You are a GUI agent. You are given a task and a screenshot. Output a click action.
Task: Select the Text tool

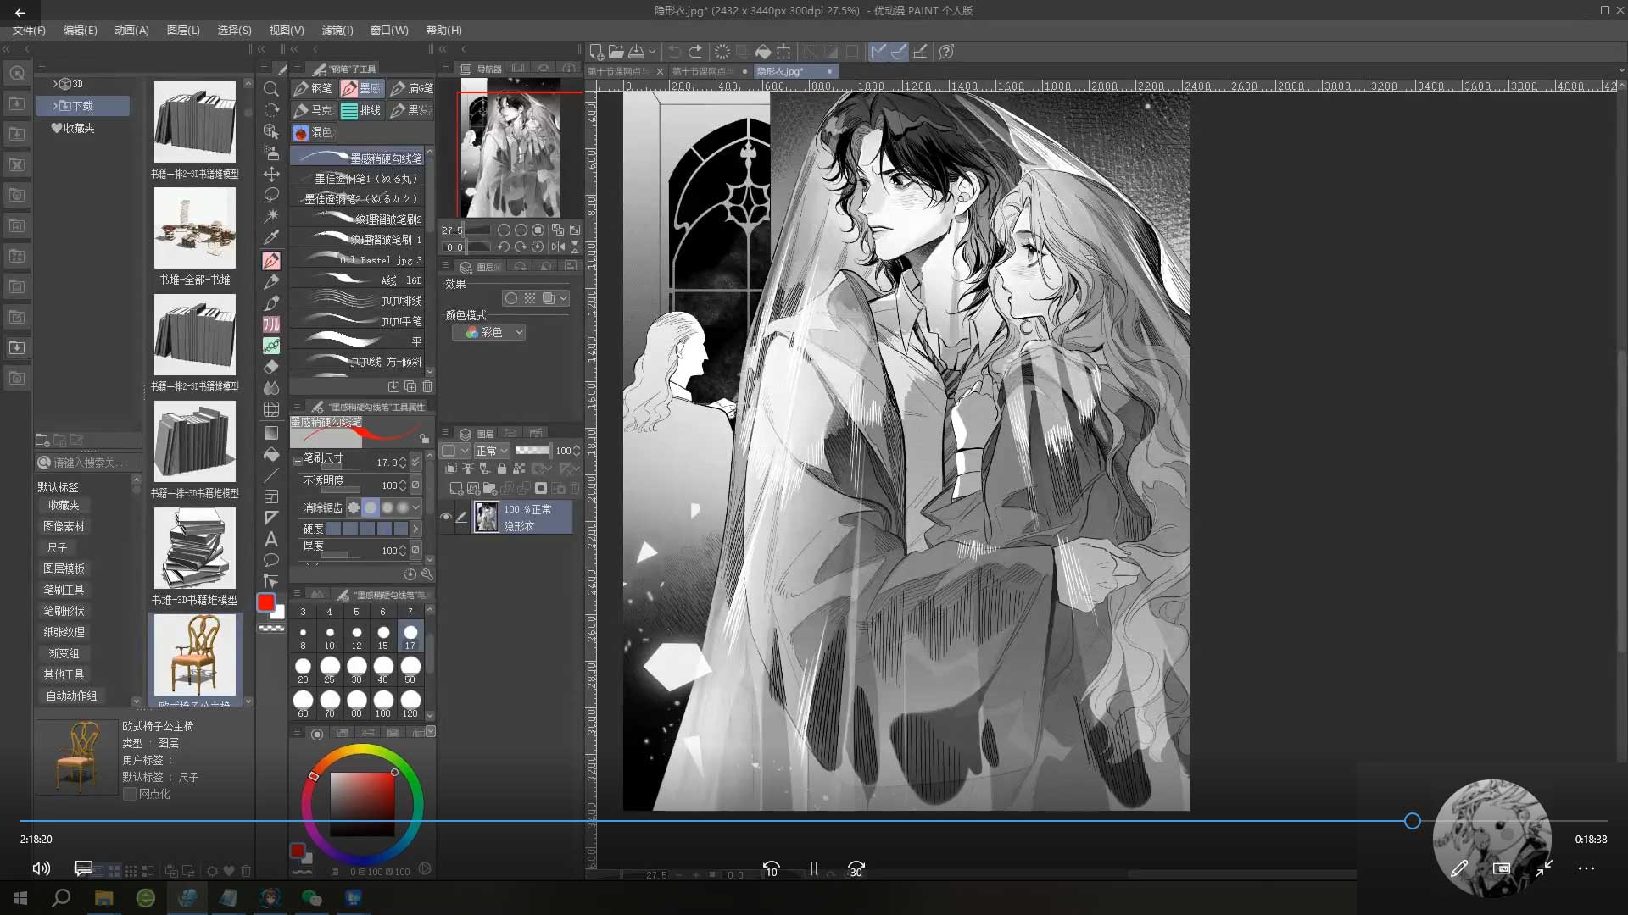pyautogui.click(x=271, y=539)
